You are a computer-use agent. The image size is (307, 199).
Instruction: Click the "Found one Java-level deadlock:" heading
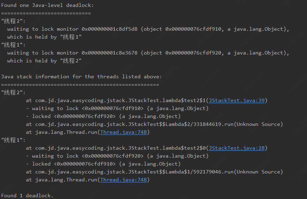48,5
